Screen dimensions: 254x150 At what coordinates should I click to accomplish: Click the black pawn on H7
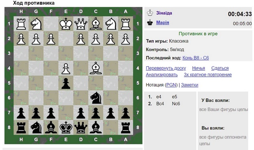click(x=21, y=113)
